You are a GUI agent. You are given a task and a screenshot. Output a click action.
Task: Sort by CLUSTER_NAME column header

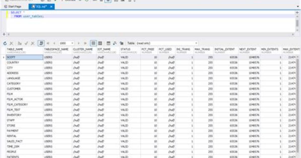pos(84,51)
